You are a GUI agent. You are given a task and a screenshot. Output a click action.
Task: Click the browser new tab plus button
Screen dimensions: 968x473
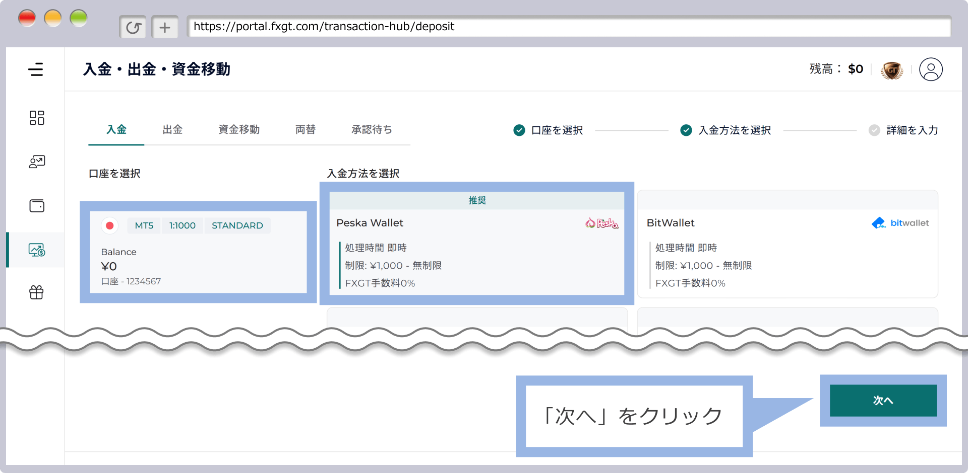165,27
